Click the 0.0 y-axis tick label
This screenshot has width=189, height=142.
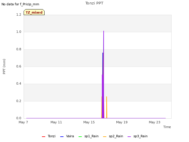(x=19, y=118)
